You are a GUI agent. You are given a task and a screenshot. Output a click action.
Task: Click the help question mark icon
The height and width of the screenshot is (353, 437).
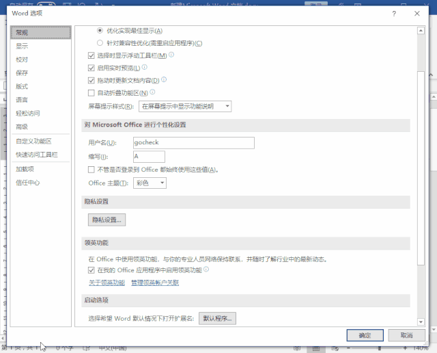click(x=394, y=14)
